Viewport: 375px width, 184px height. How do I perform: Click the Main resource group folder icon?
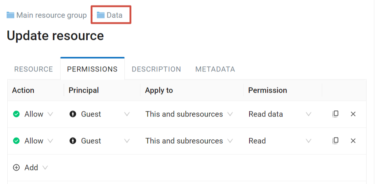click(x=10, y=15)
